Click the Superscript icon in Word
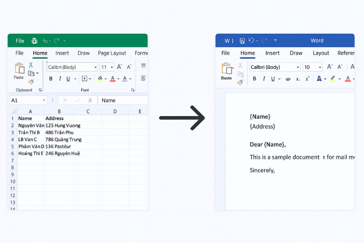 (x=307, y=78)
